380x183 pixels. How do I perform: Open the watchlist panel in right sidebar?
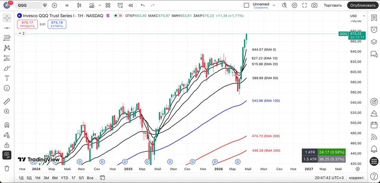[374, 18]
